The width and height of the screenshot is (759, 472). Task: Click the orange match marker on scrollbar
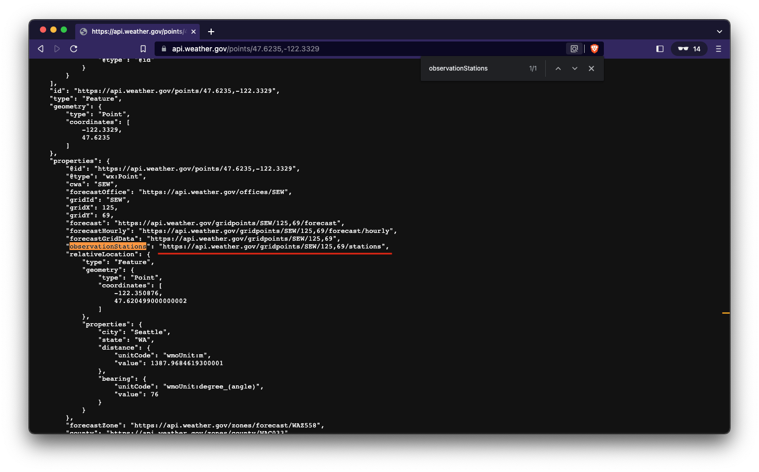point(726,313)
